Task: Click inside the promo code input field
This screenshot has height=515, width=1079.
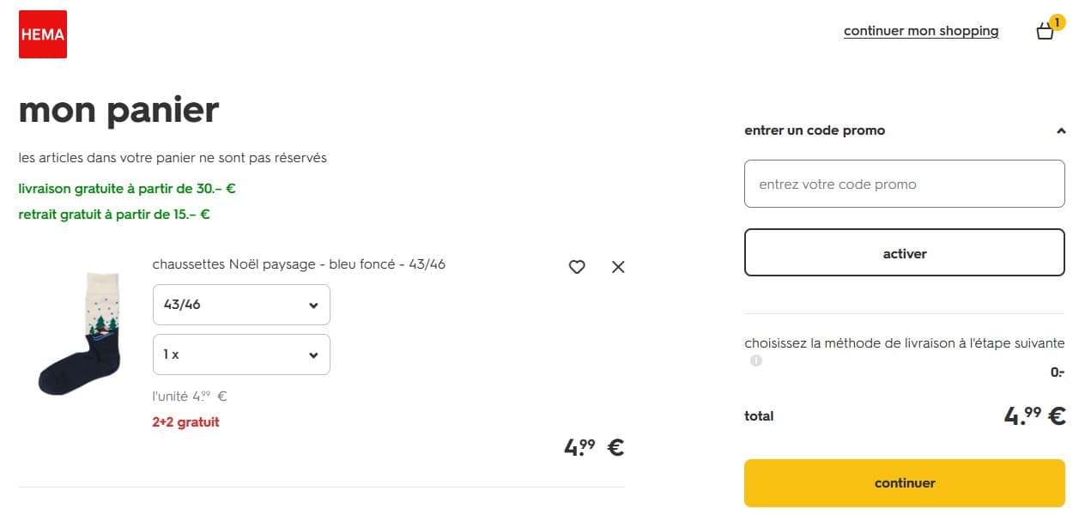Action: (904, 183)
